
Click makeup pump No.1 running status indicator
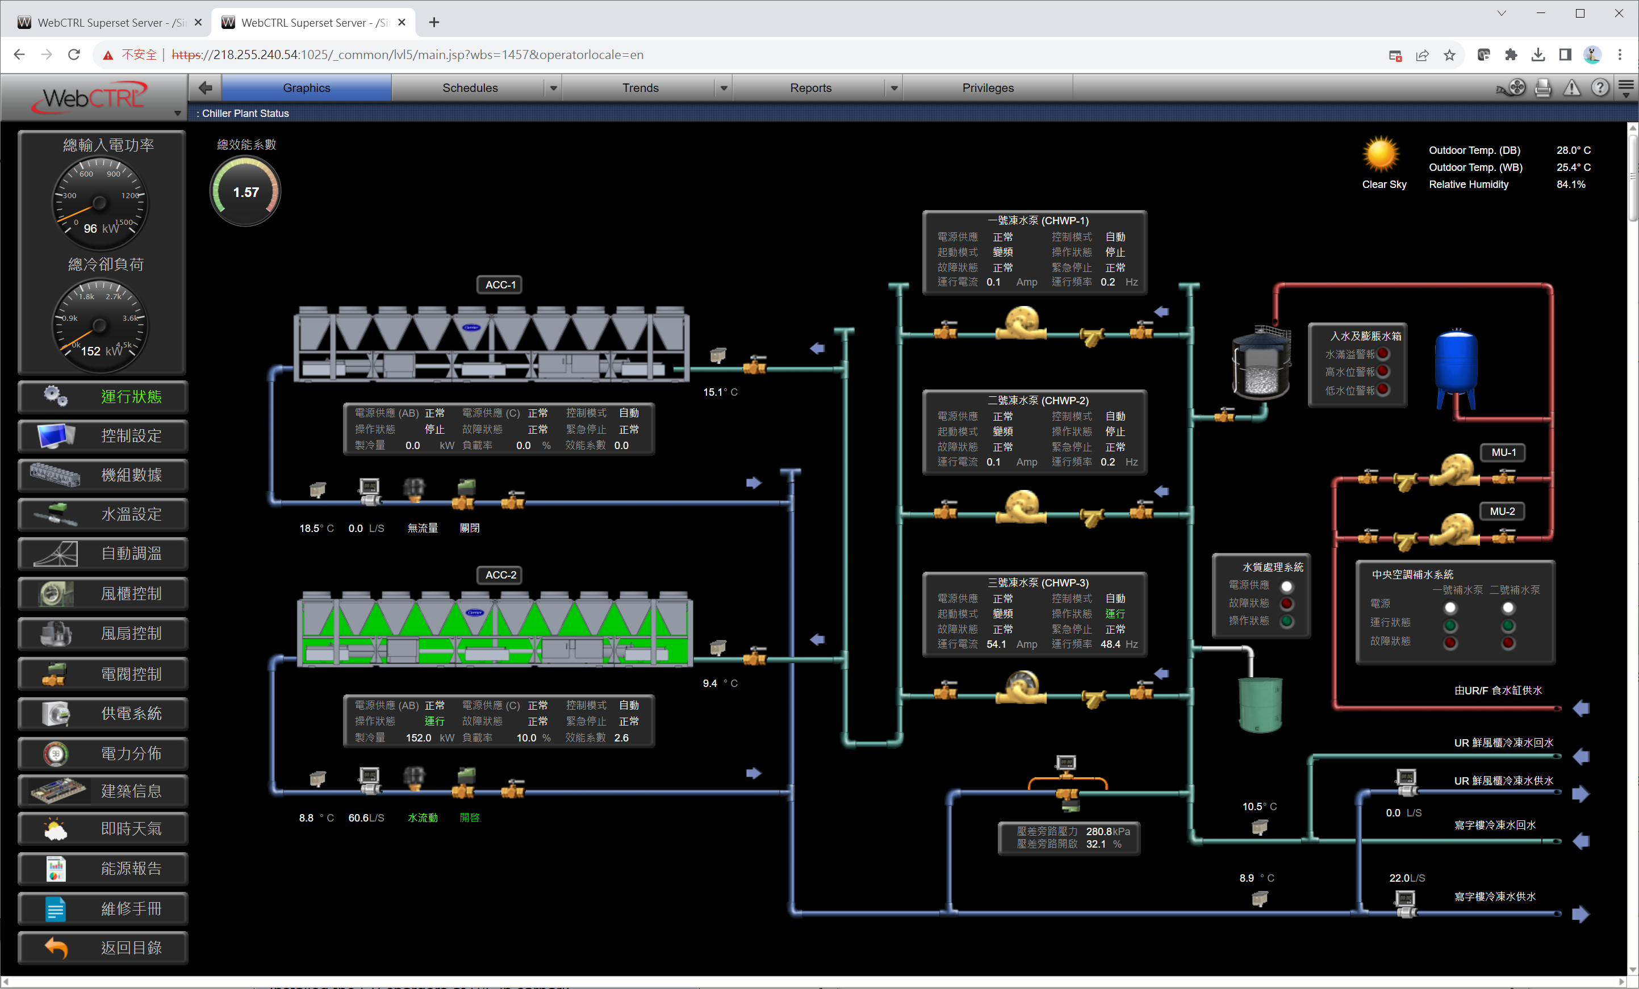point(1450,625)
